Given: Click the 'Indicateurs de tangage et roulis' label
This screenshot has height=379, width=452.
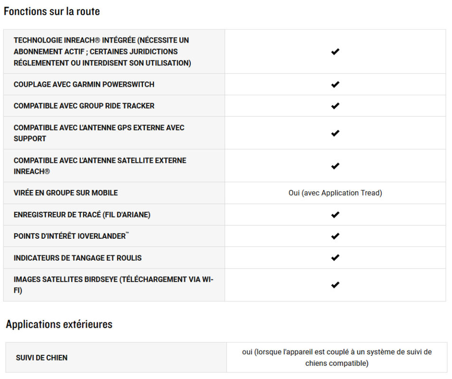Looking at the screenshot, I should click(77, 258).
